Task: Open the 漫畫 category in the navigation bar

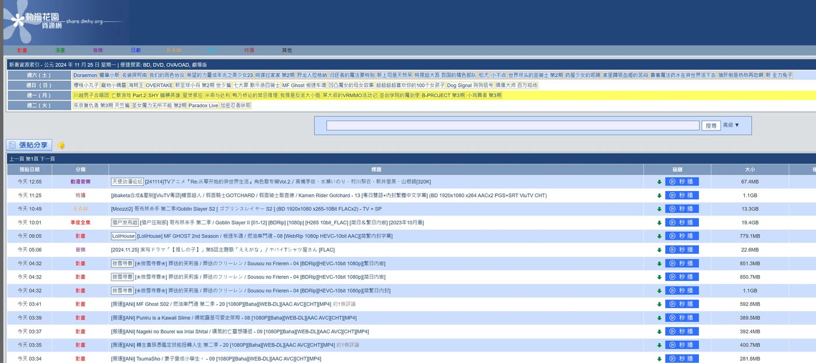Action: (x=60, y=51)
